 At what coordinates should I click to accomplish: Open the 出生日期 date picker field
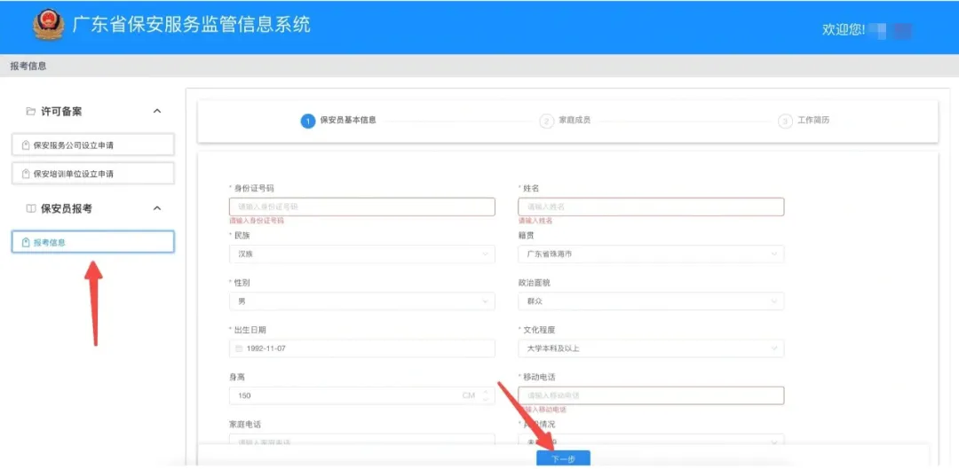(362, 348)
